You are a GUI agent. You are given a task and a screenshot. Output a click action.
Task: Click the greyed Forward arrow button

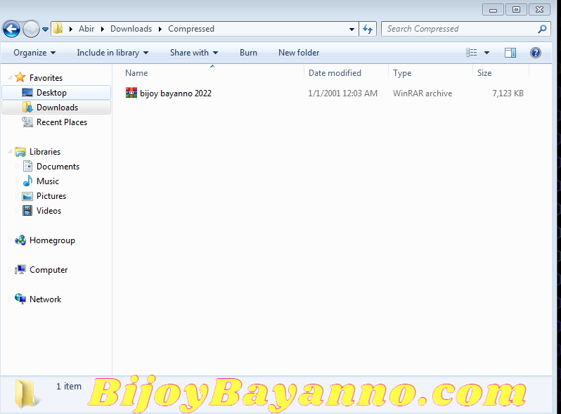pyautogui.click(x=31, y=29)
